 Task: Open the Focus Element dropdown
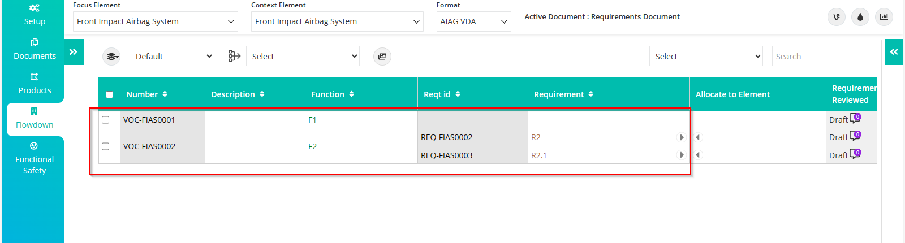click(x=156, y=21)
